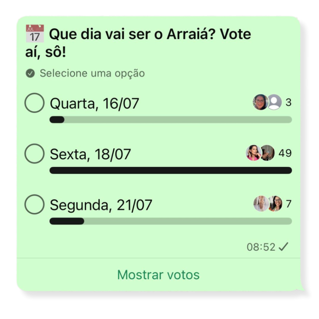Image resolution: width=319 pixels, height=319 pixels.
Task: Choose the Segunda, 21/07 radio button
Action: click(x=34, y=204)
